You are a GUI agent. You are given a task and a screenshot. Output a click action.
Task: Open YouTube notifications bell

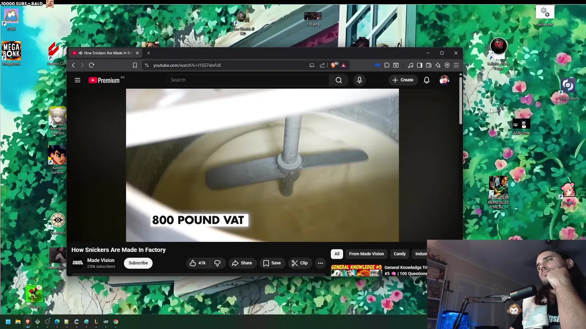pyautogui.click(x=427, y=80)
